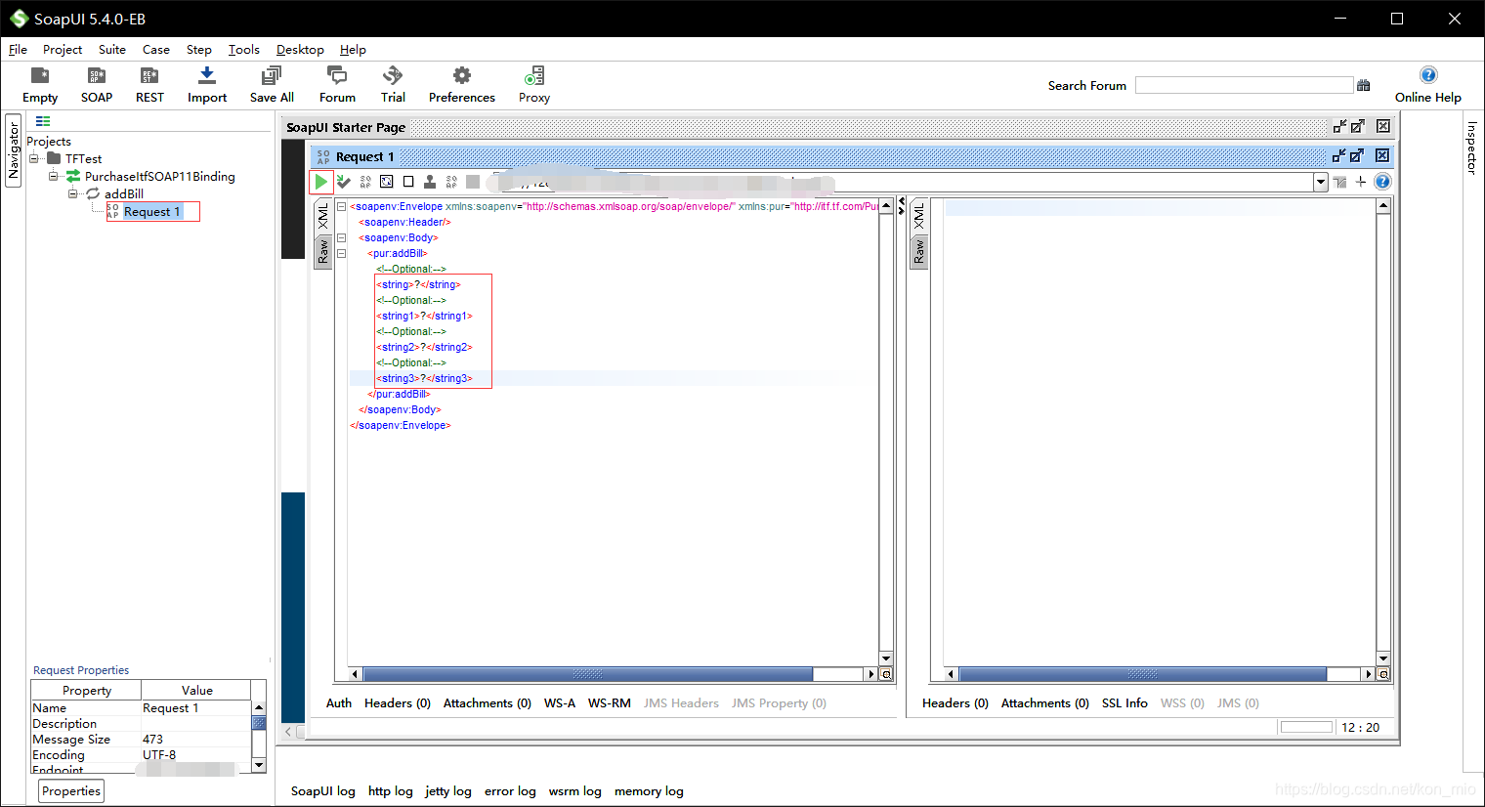Open the SoapUI log tab
1485x807 pixels.
[322, 790]
